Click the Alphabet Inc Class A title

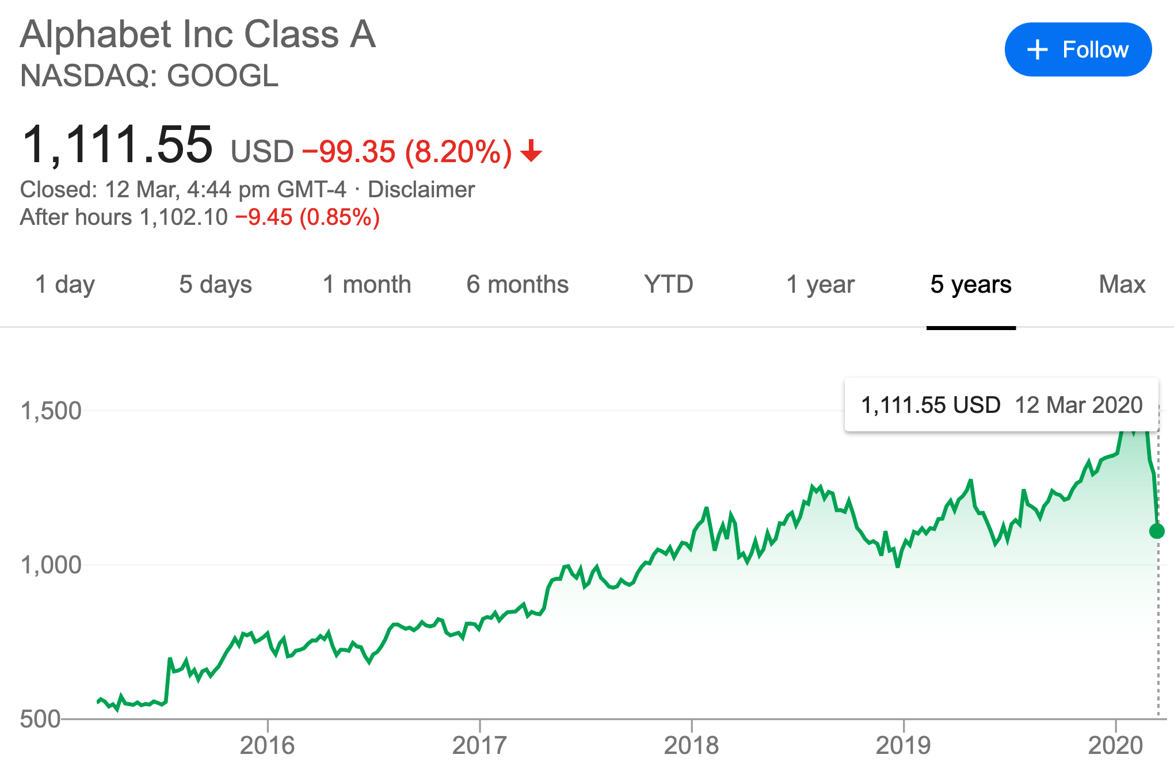[198, 34]
